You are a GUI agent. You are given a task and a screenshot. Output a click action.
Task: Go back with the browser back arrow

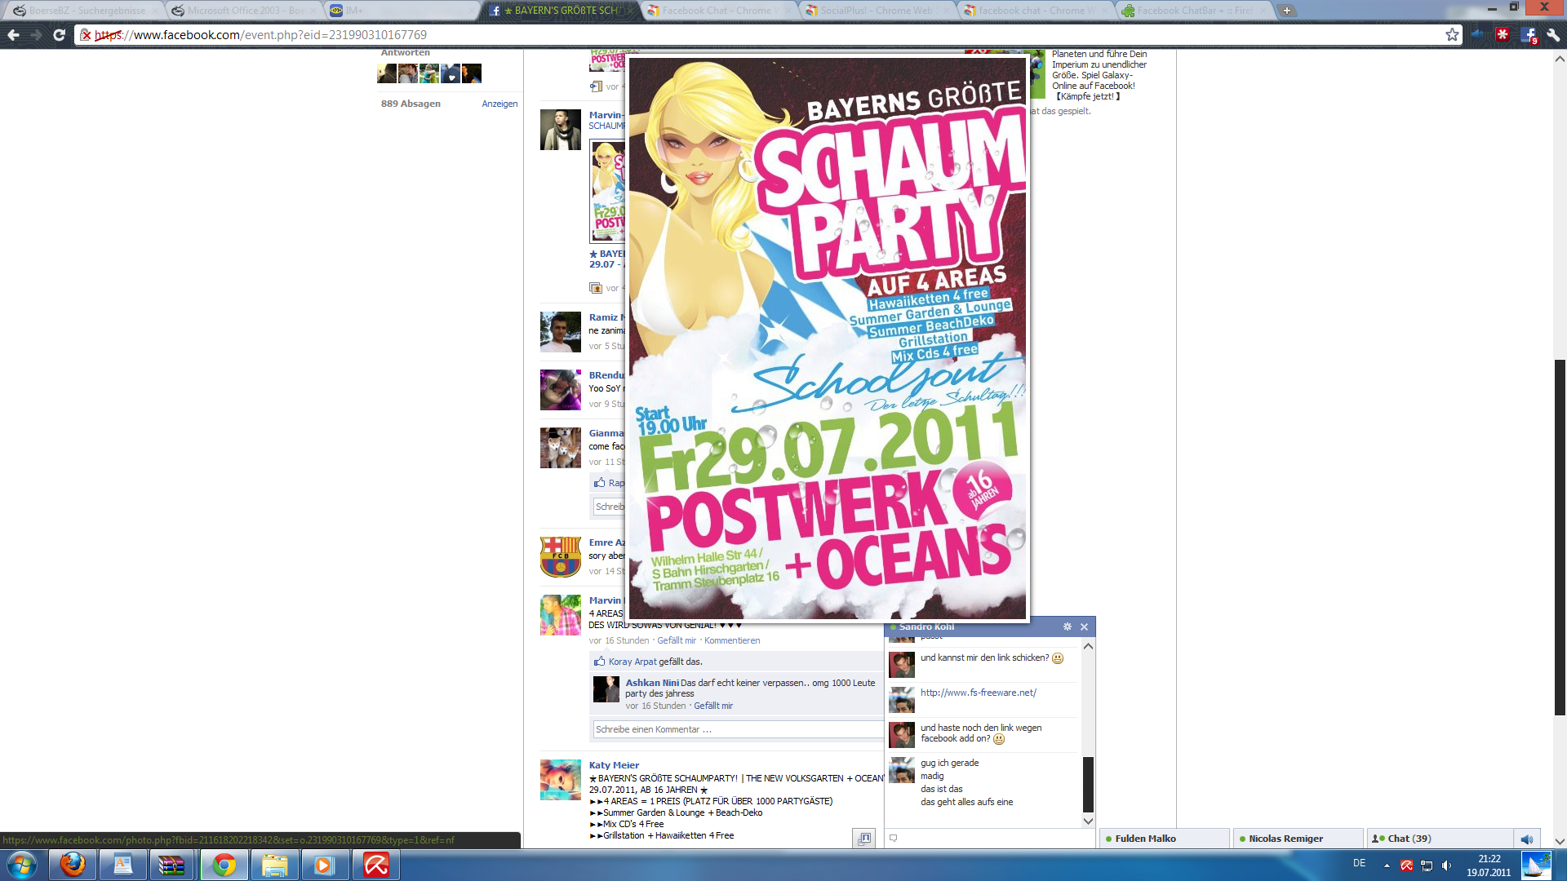[13, 35]
